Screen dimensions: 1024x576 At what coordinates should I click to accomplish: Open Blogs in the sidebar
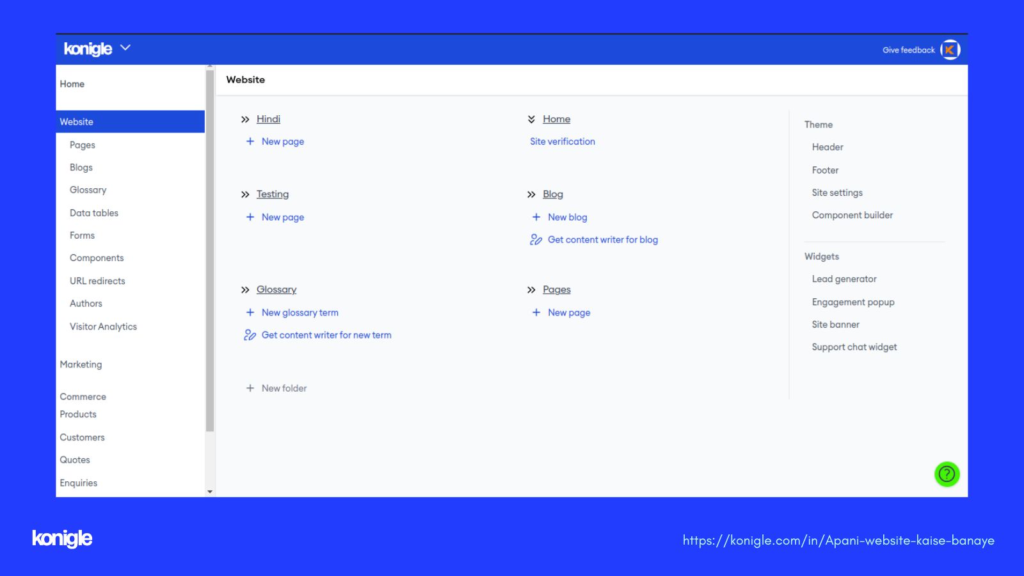[x=81, y=167]
